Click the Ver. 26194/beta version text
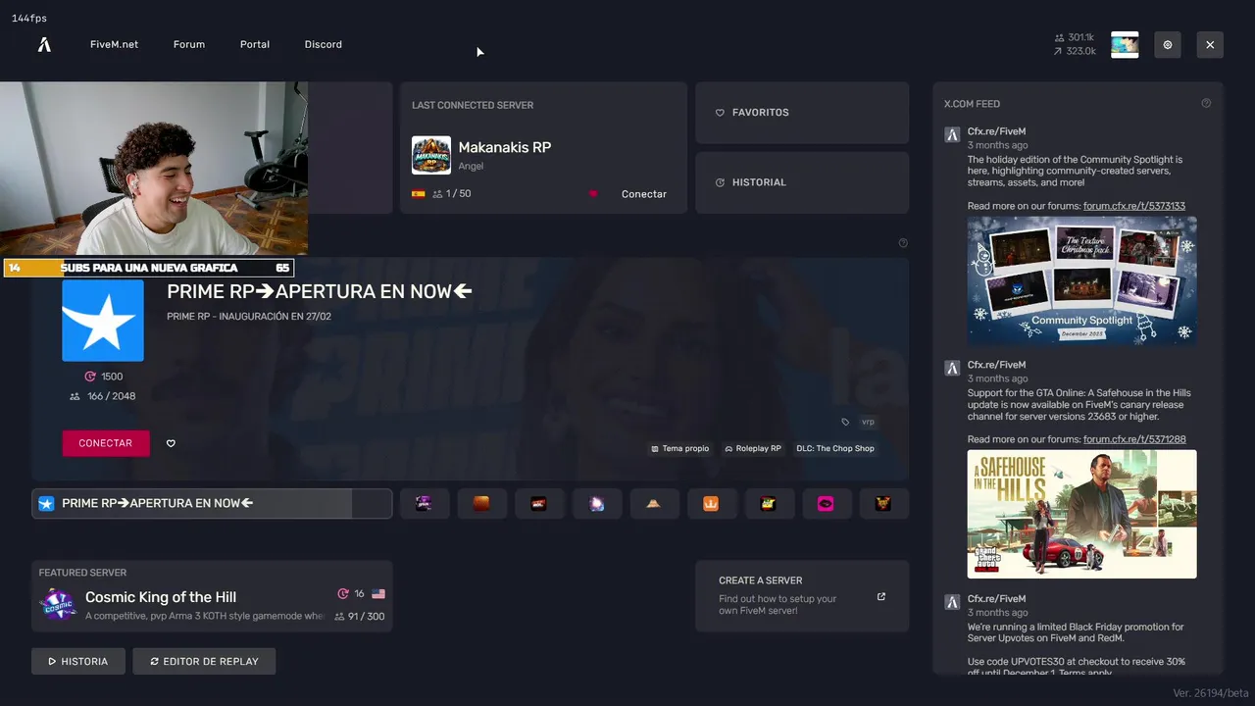1255x706 pixels. 1209,693
